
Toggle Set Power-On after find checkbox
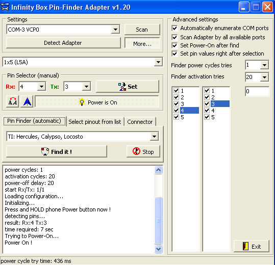click(174, 45)
